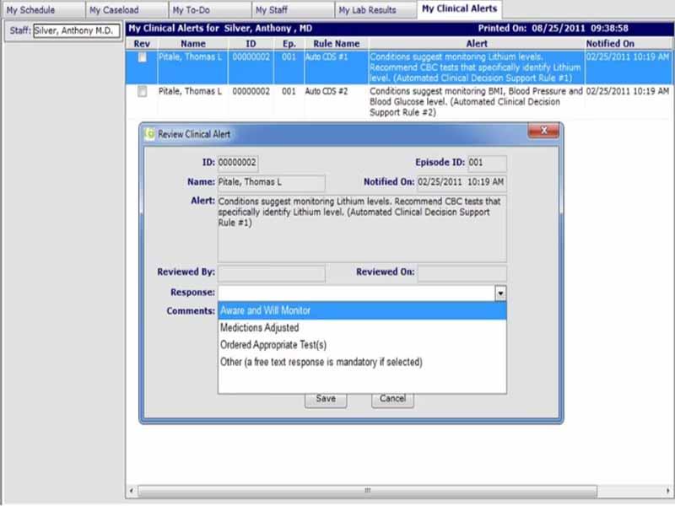Click the Name field showing Pitale, Thomas L
This screenshot has width=675, height=506.
tap(271, 182)
